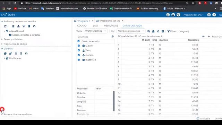Select the Temp column header
This screenshot has height=125, width=222.
pos(154,40)
